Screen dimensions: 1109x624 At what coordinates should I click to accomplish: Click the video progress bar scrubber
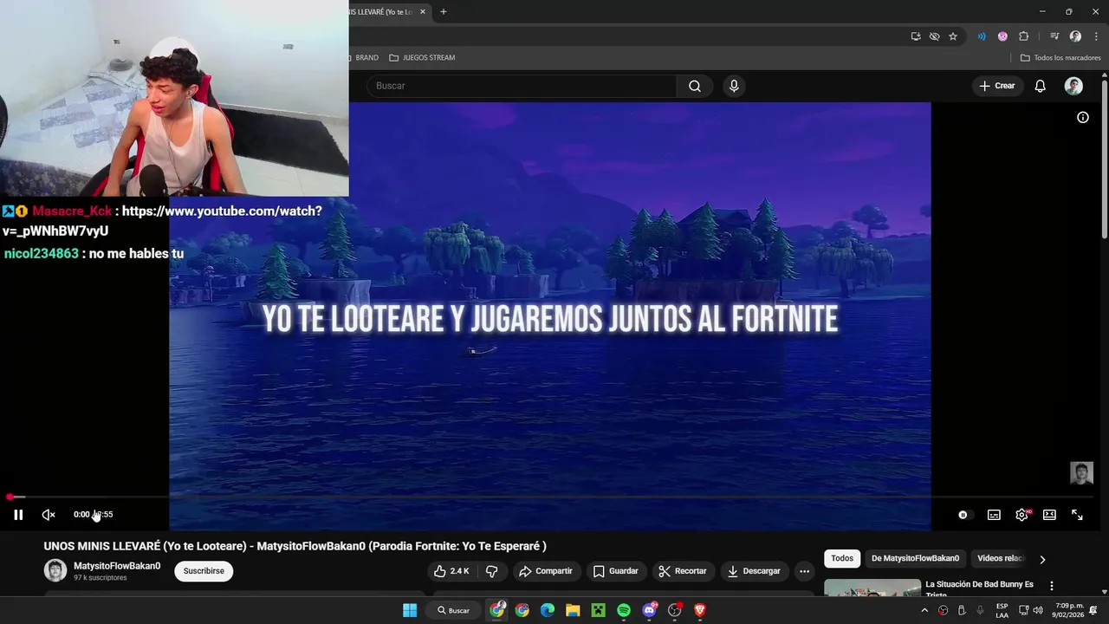(x=10, y=497)
